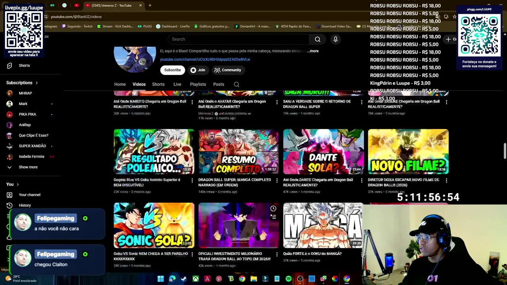Play RESULTADO POLÊMICO Gogeta vs Goku thumbnail

[154, 152]
